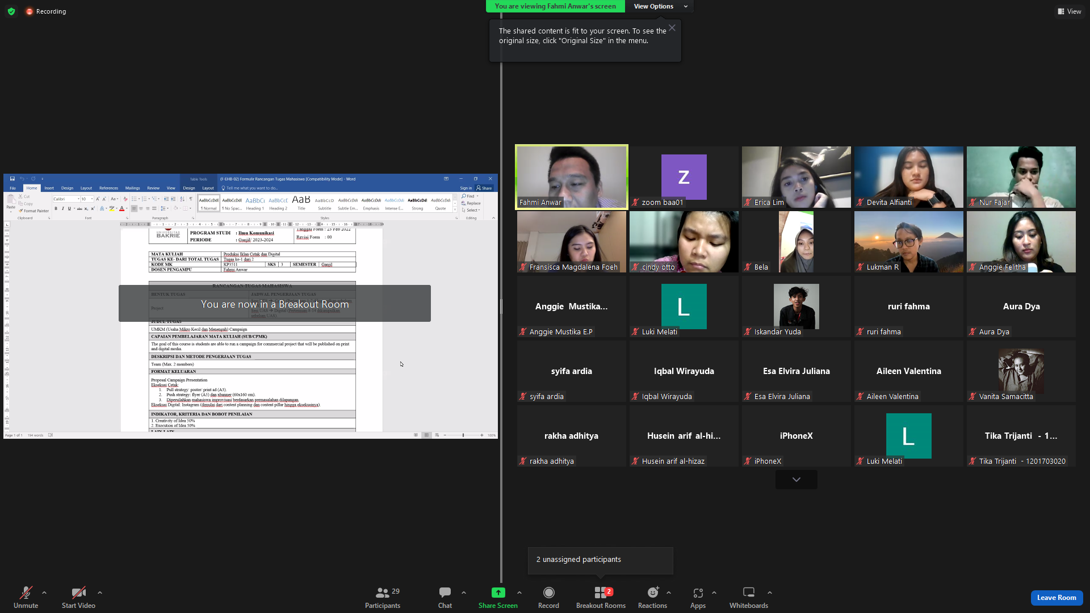Start the video camera
The width and height of the screenshot is (1090, 613).
click(78, 598)
